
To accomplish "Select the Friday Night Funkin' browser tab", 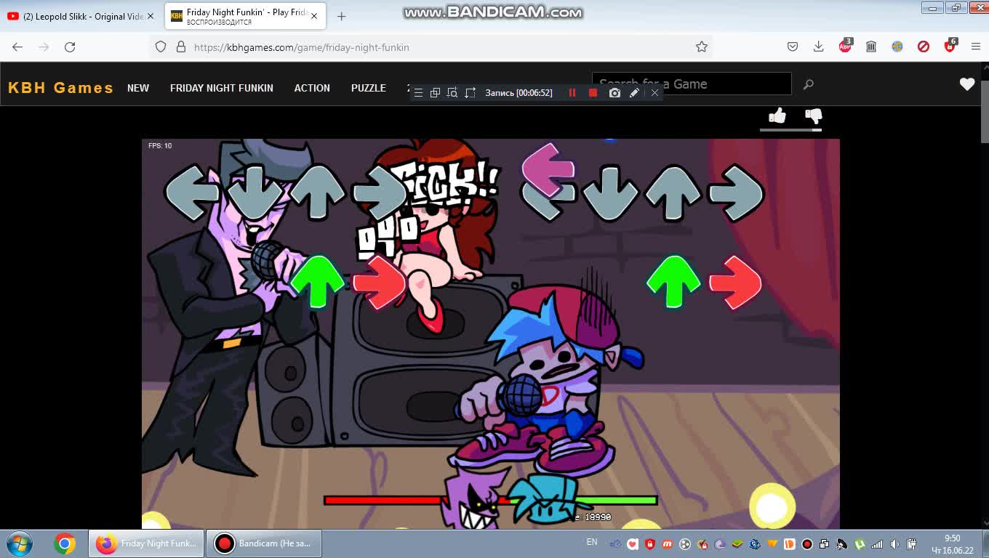I will click(245, 16).
